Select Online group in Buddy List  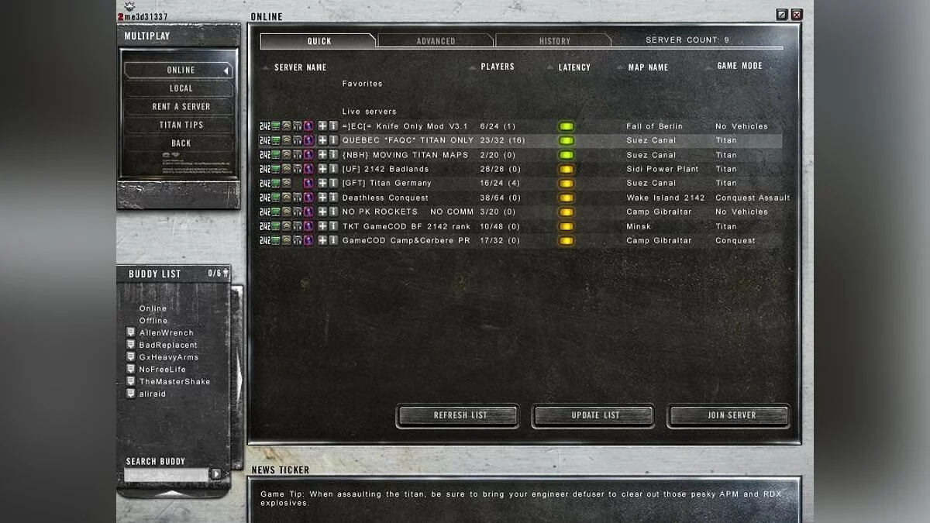153,308
